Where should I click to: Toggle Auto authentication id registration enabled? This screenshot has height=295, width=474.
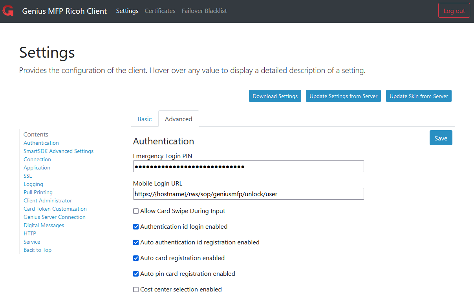(x=136, y=242)
